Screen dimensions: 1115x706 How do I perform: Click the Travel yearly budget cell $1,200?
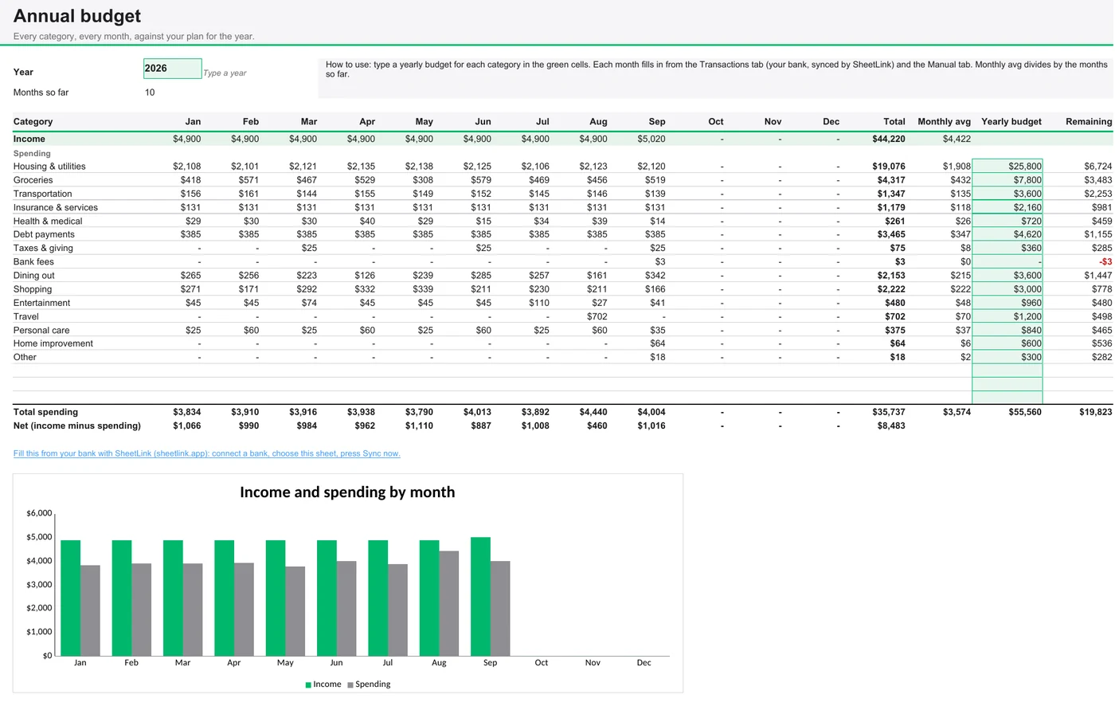click(1007, 316)
